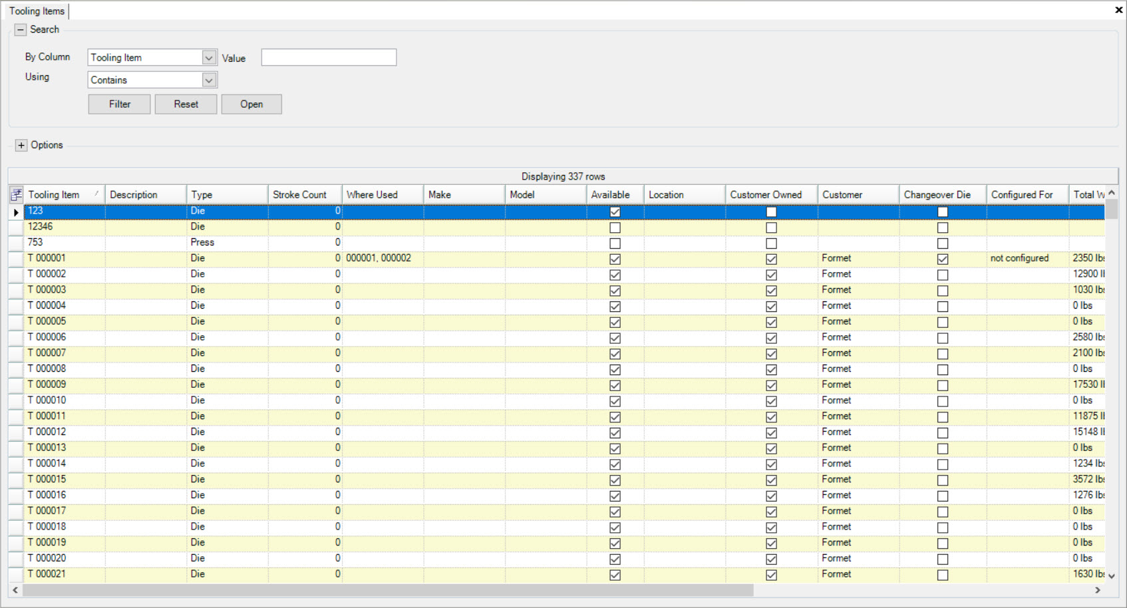This screenshot has height=608, width=1127.
Task: Click the Reset button
Action: pos(186,104)
